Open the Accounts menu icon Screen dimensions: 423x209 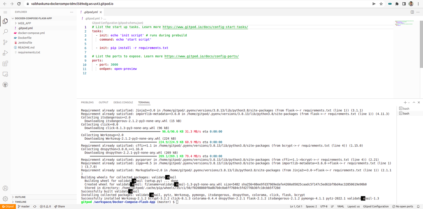(5, 188)
